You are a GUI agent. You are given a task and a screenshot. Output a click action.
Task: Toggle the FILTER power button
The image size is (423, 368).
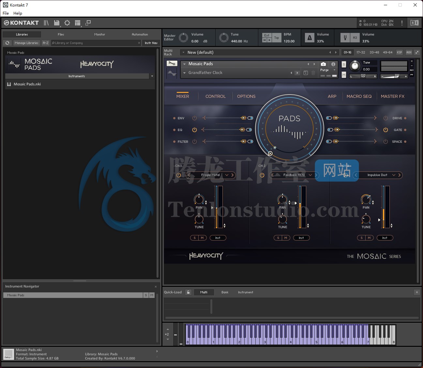[x=194, y=141]
